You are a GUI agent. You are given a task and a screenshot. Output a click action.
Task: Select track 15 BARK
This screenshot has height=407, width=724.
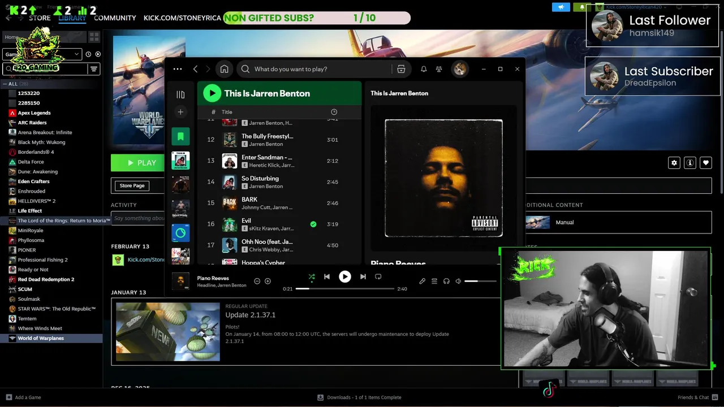point(279,203)
